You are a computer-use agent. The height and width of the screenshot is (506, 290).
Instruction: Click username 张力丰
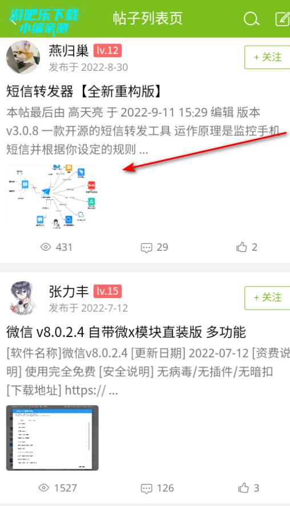[x=69, y=291]
